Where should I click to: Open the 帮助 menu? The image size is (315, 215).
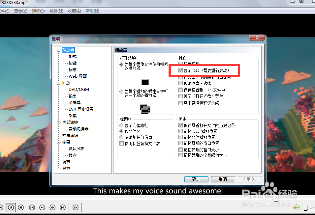(x=92, y=11)
